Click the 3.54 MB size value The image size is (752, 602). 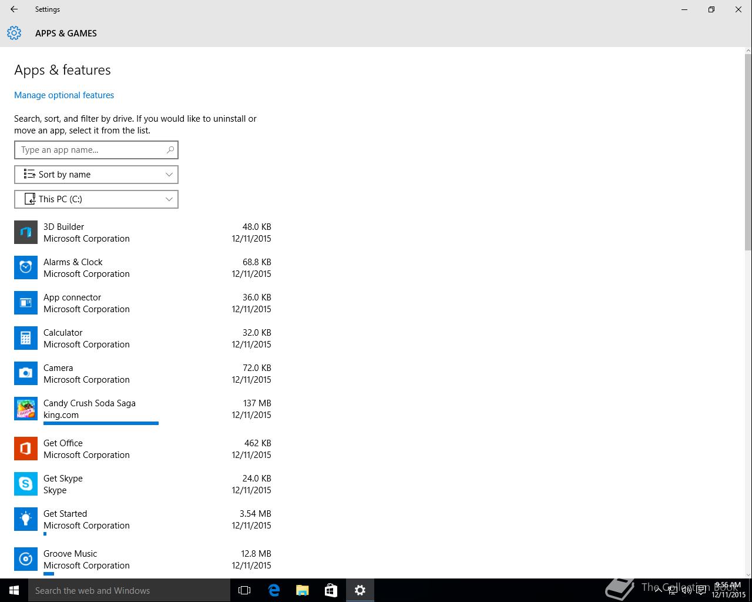256,514
